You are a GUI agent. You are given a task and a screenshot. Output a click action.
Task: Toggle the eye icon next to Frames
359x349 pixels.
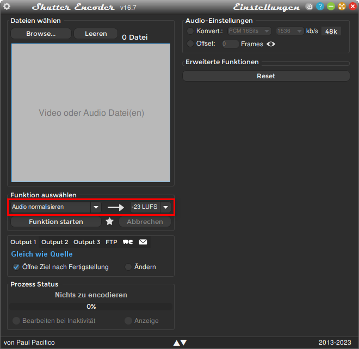(271, 44)
